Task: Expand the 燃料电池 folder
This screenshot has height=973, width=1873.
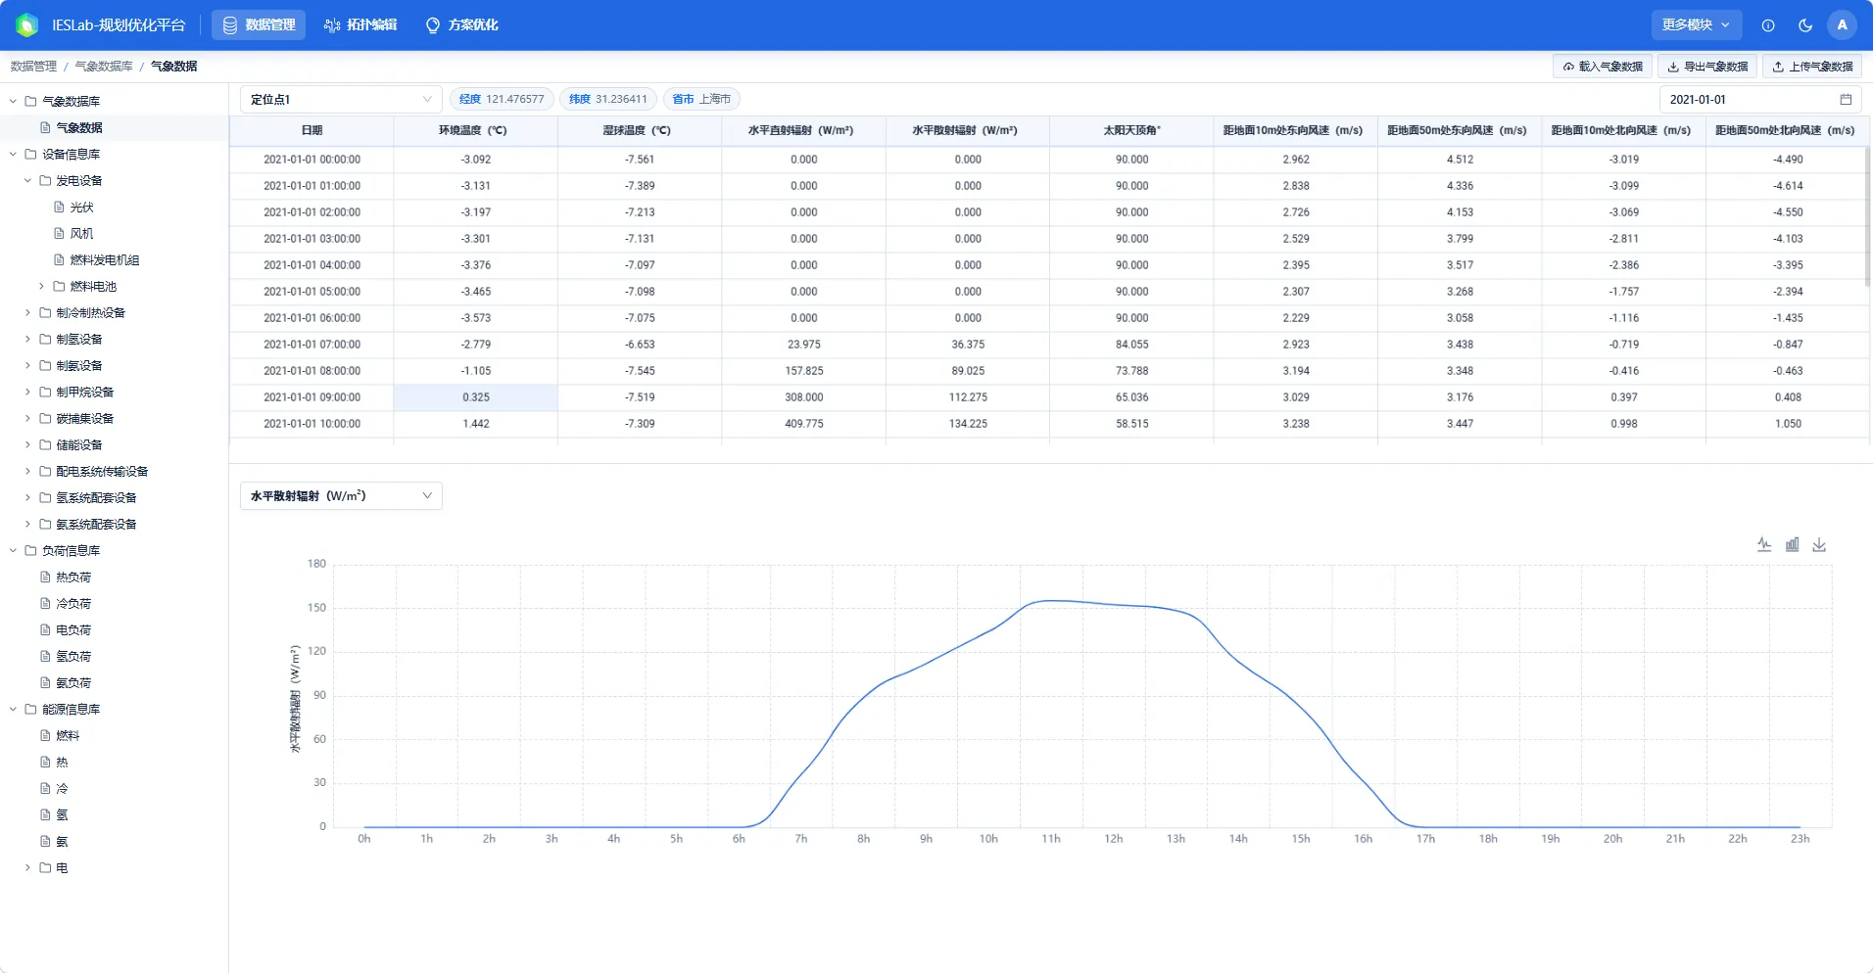Action: pyautogui.click(x=41, y=286)
